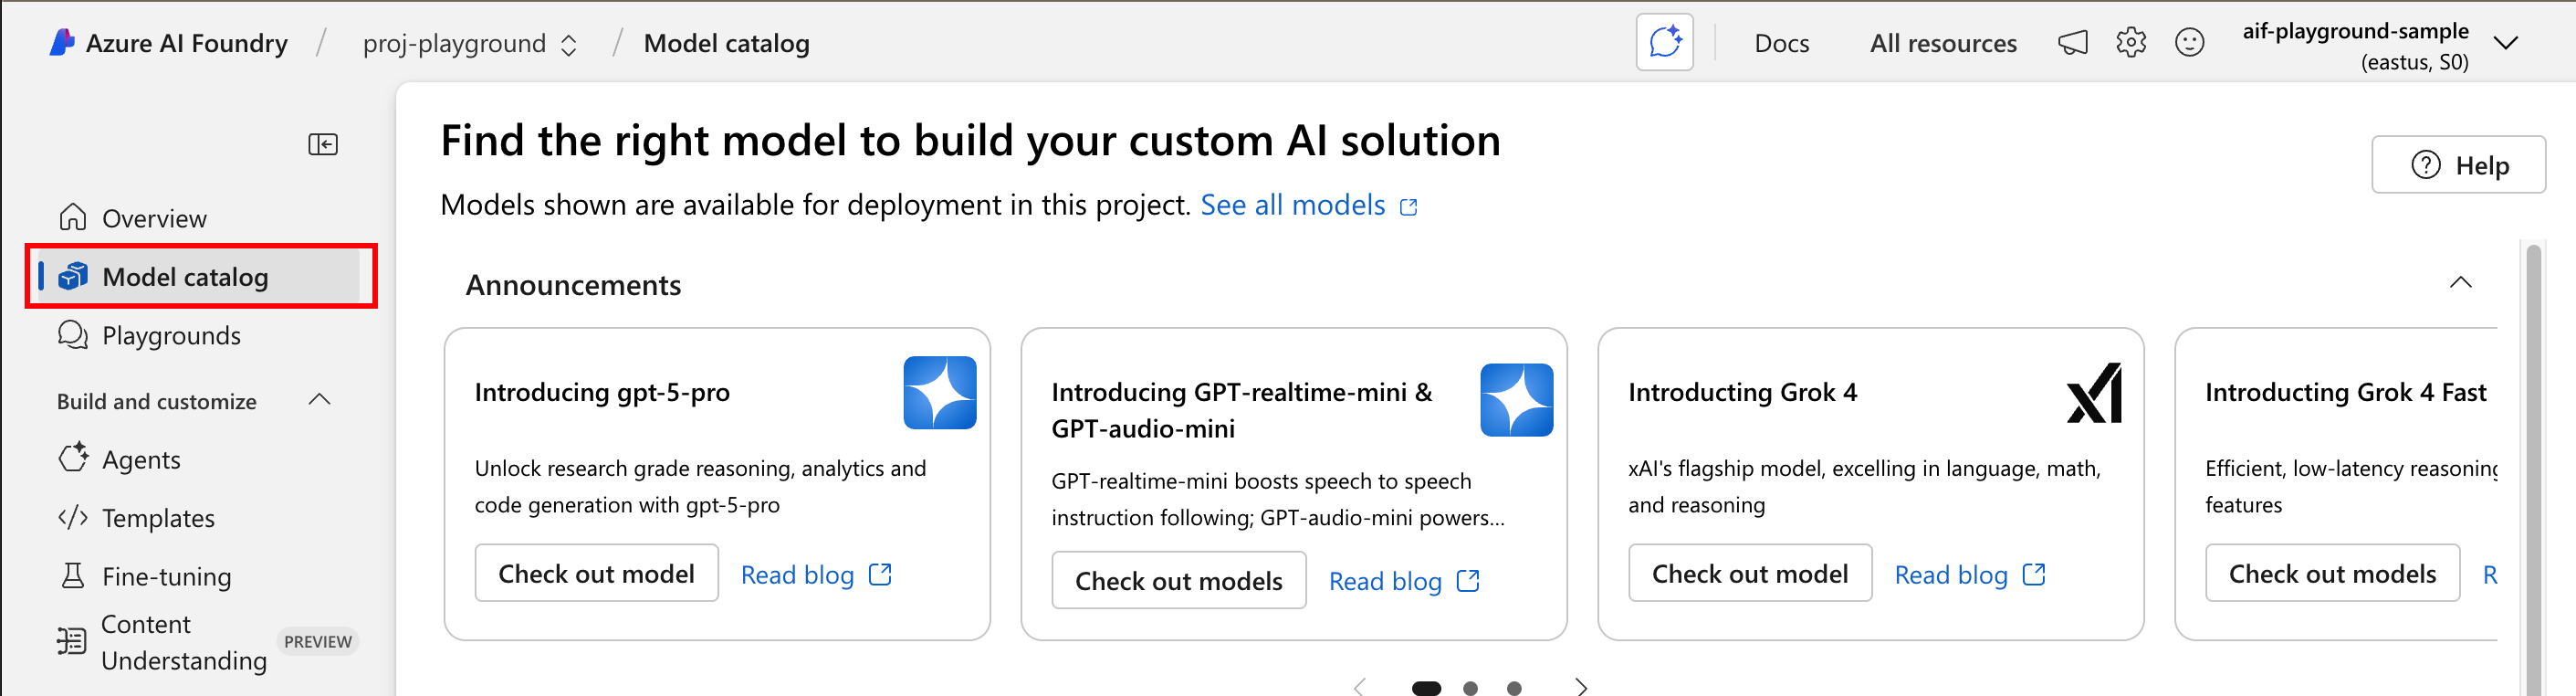Select the Azure AI Foundry home logo
Viewport: 2576px width, 696px height.
(62, 42)
